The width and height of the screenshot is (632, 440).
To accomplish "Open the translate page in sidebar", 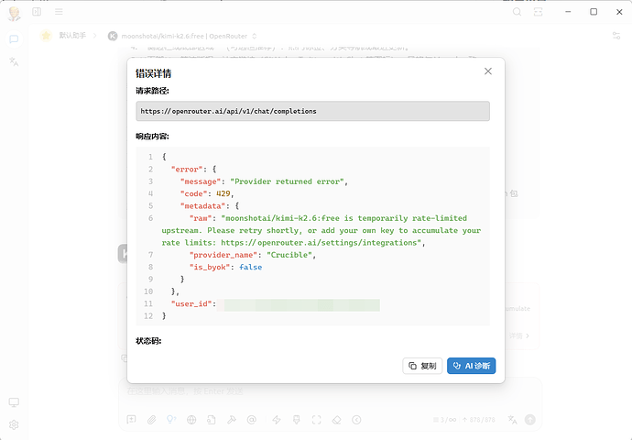I will point(14,61).
